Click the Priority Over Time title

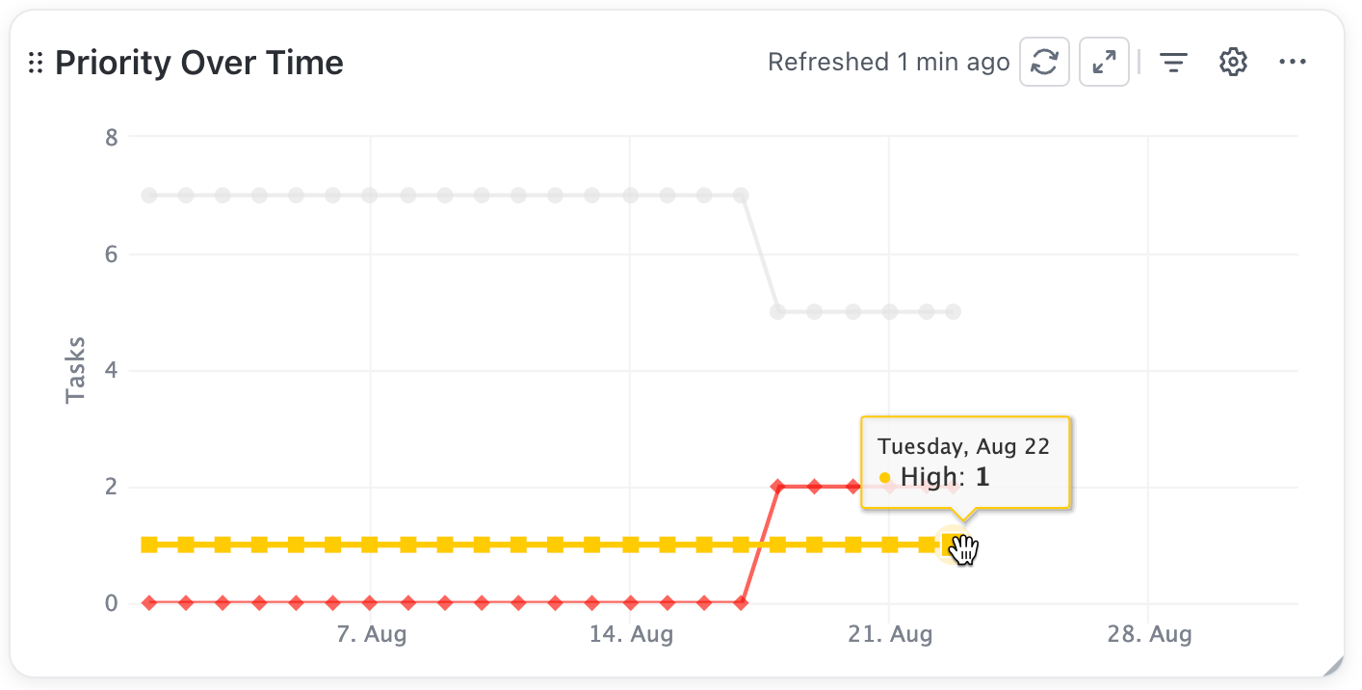point(198,63)
